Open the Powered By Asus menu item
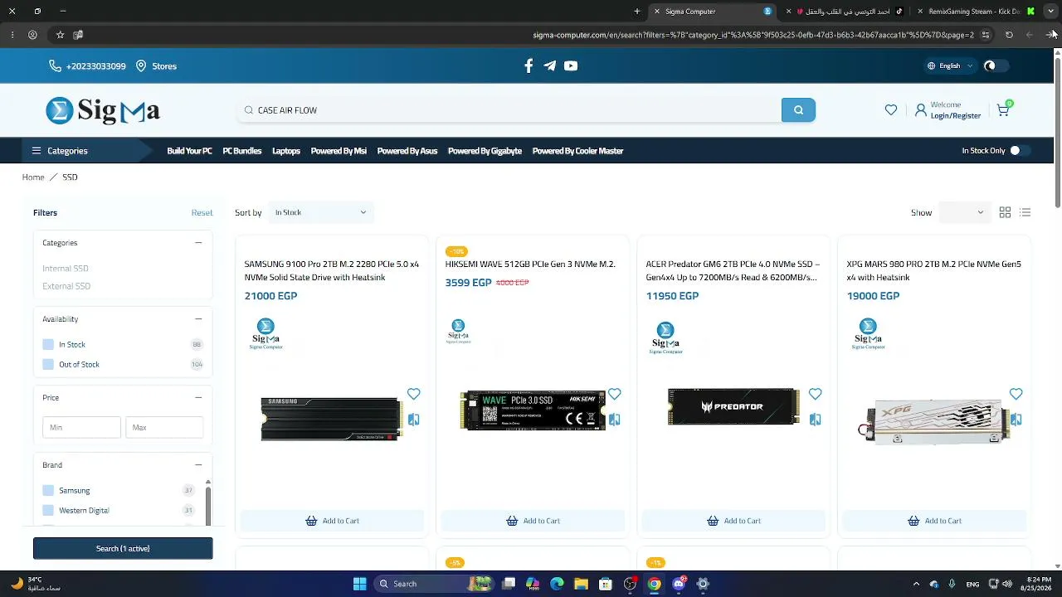 click(407, 151)
